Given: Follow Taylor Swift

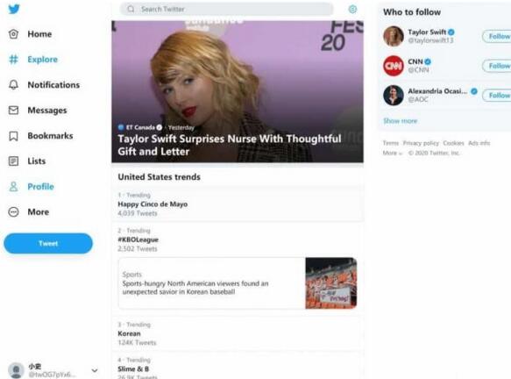Looking at the screenshot, I should click(x=497, y=36).
